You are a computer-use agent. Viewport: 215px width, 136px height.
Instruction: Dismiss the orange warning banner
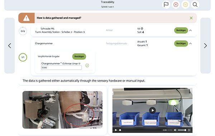[x=191, y=18]
